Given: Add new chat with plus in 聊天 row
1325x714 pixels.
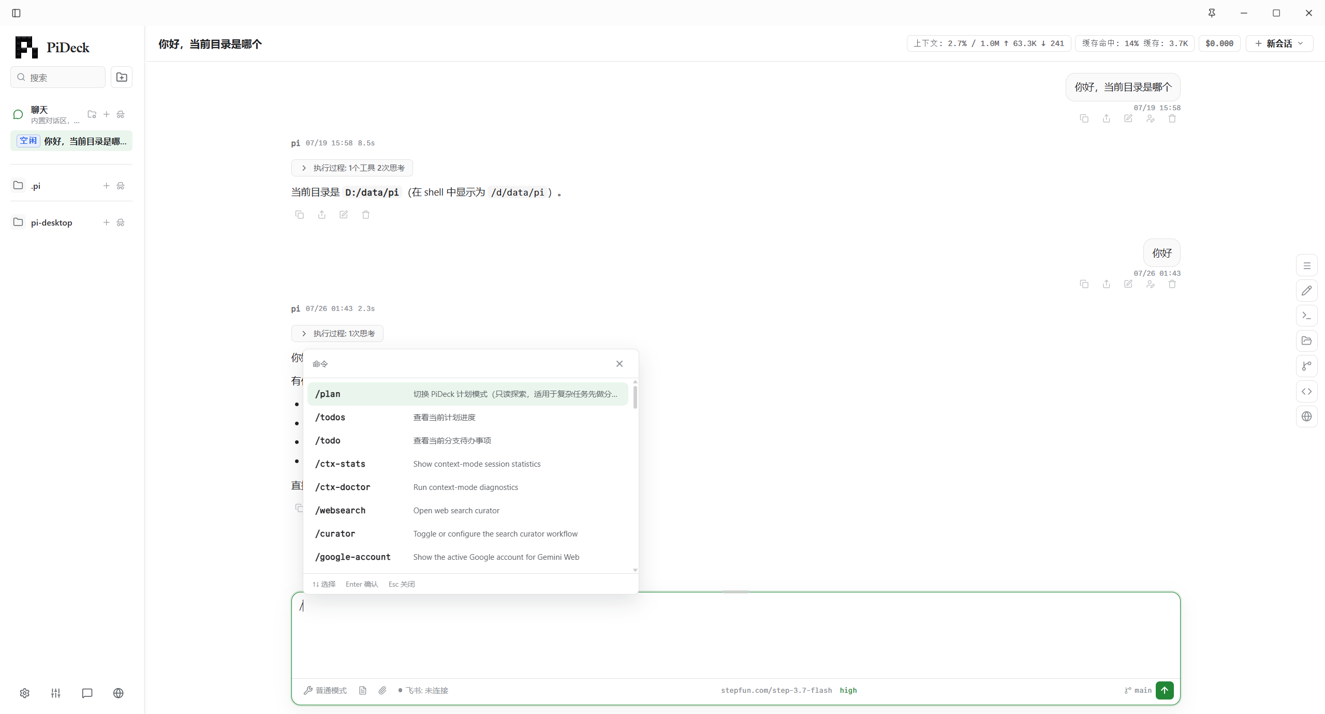Looking at the screenshot, I should [107, 114].
